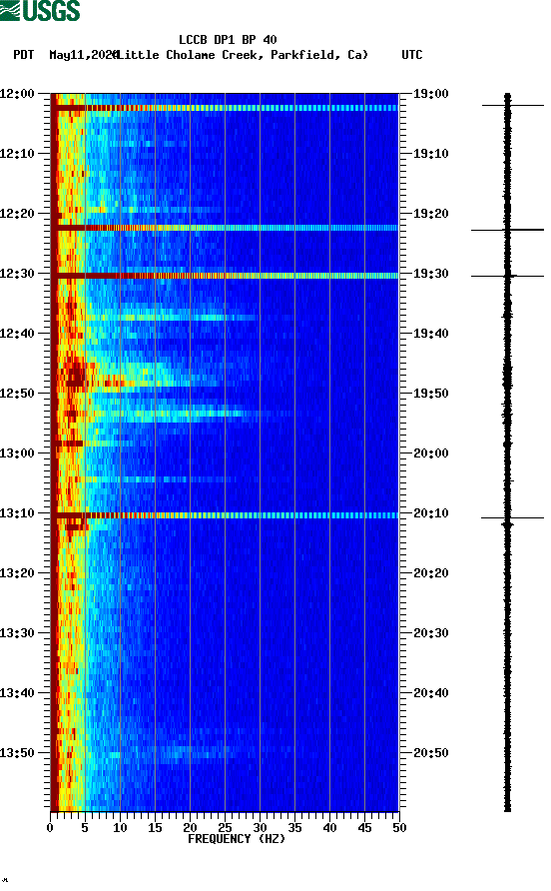Click the 0 Hz frequency tick label

click(50, 828)
